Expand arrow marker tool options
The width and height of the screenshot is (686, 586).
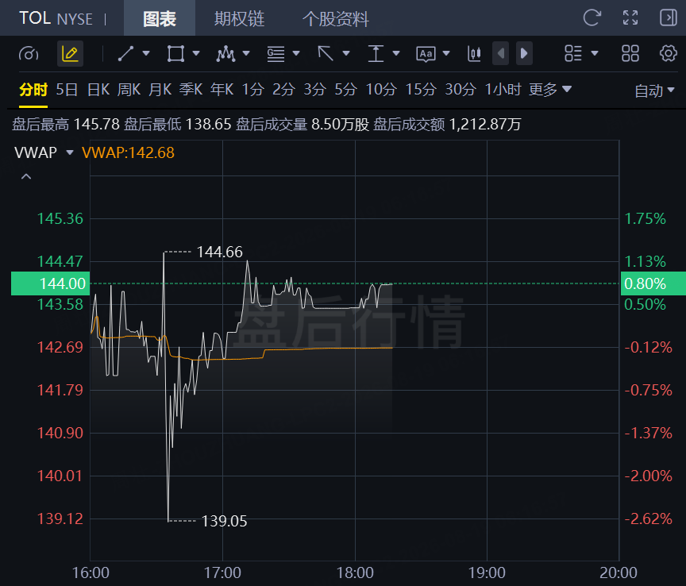[x=346, y=53]
